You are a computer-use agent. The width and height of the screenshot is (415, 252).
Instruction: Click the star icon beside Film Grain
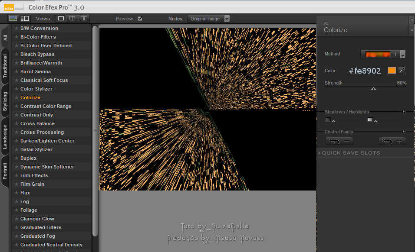(16, 184)
